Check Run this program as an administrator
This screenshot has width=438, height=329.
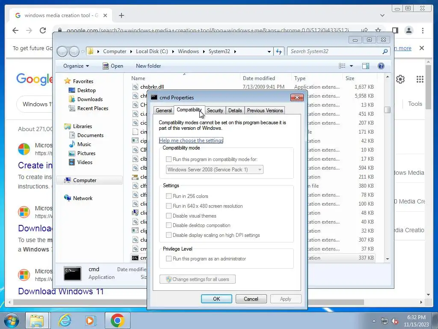coord(169,259)
